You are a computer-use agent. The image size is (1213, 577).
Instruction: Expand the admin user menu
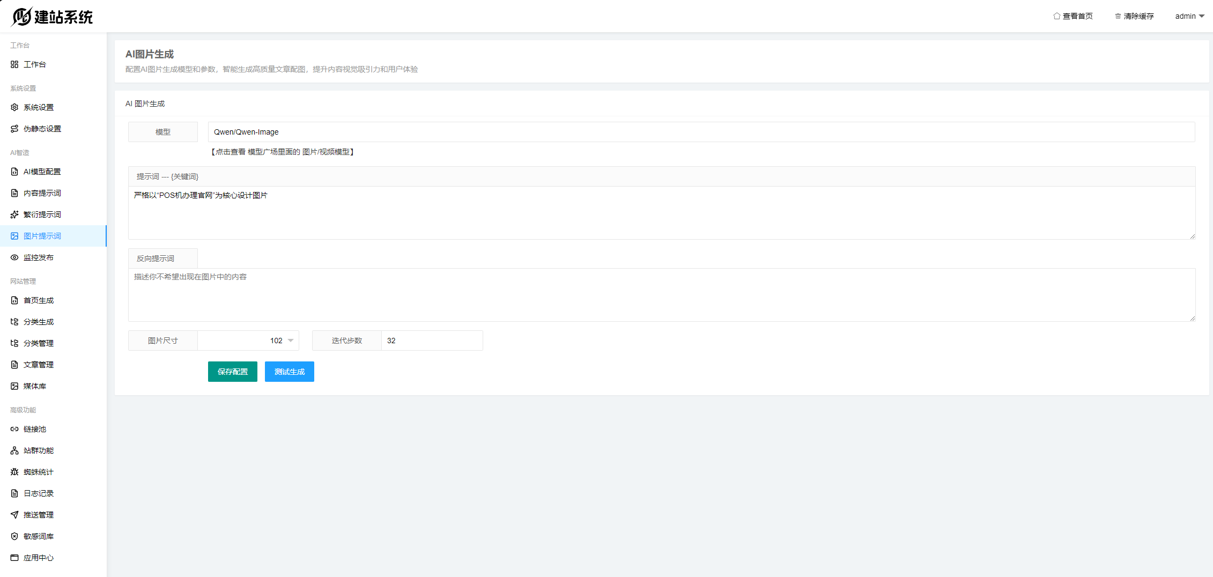tap(1189, 16)
